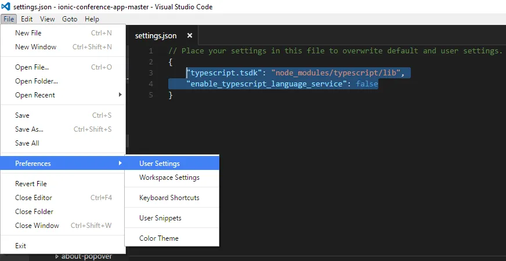This screenshot has height=261, width=506.
Task: Click line number 1 in gutter
Action: click(151, 51)
